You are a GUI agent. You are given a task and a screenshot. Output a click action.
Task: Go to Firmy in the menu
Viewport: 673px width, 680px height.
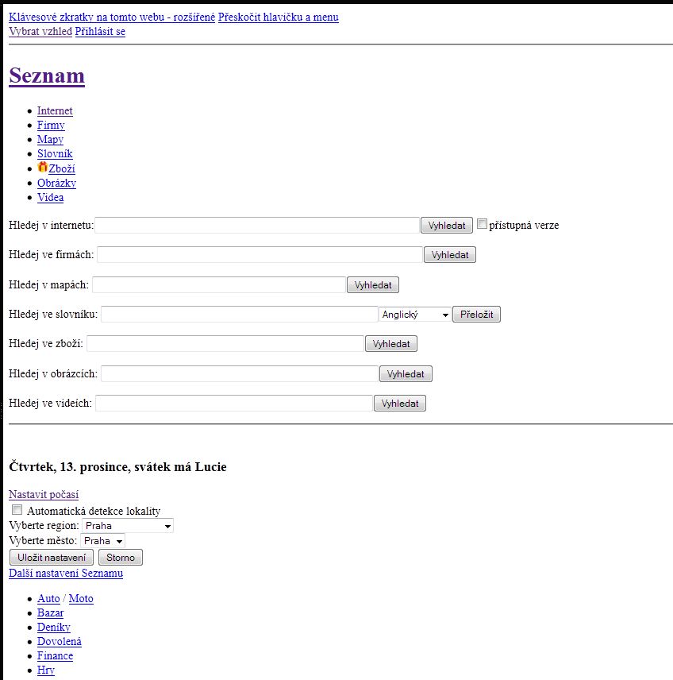pyautogui.click(x=51, y=125)
